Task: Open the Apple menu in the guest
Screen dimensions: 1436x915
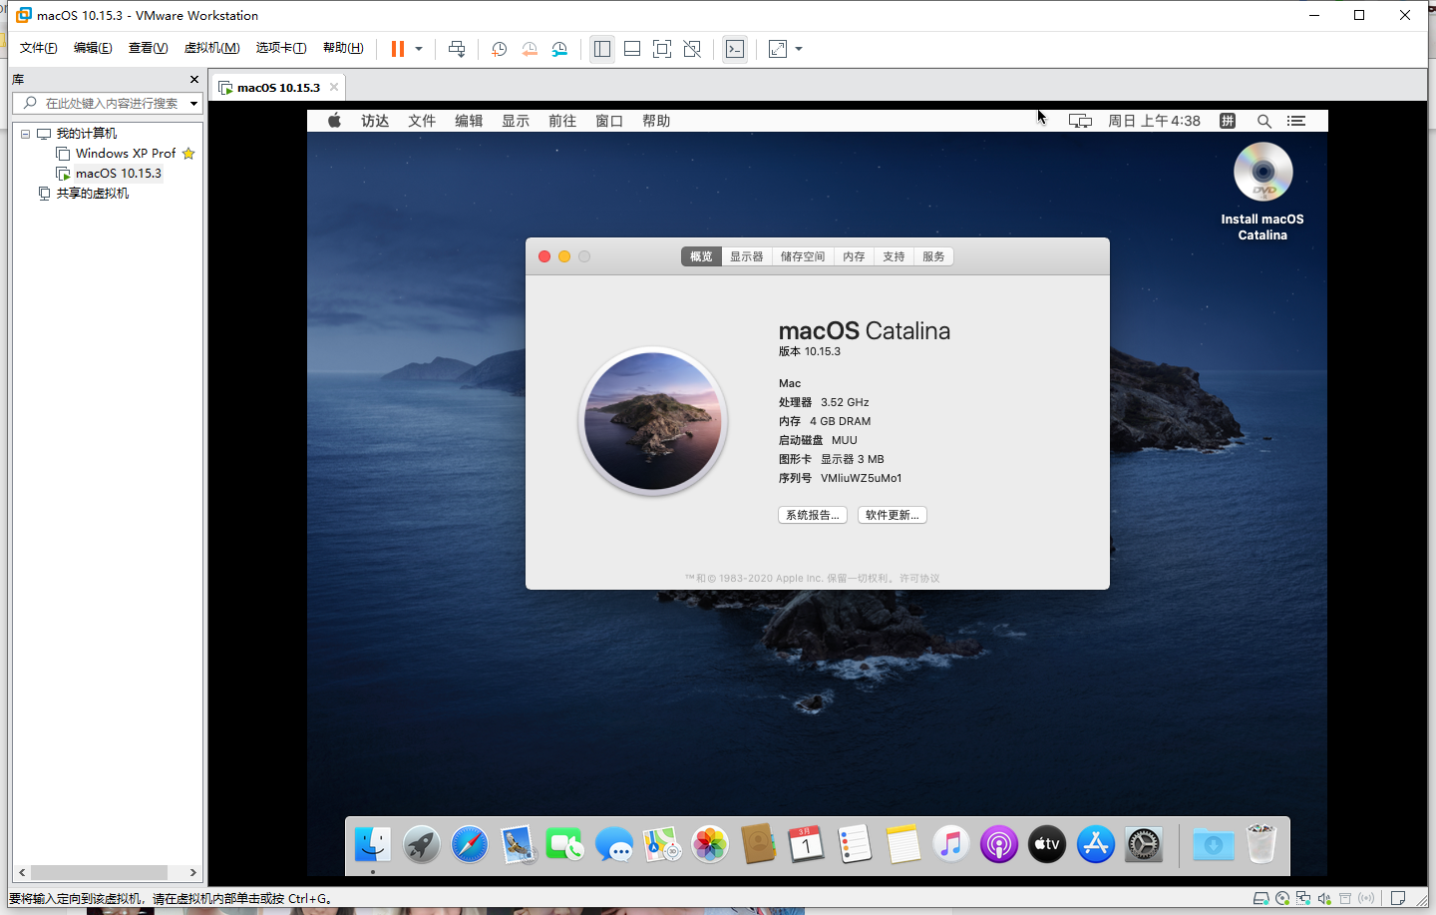Action: 335,121
